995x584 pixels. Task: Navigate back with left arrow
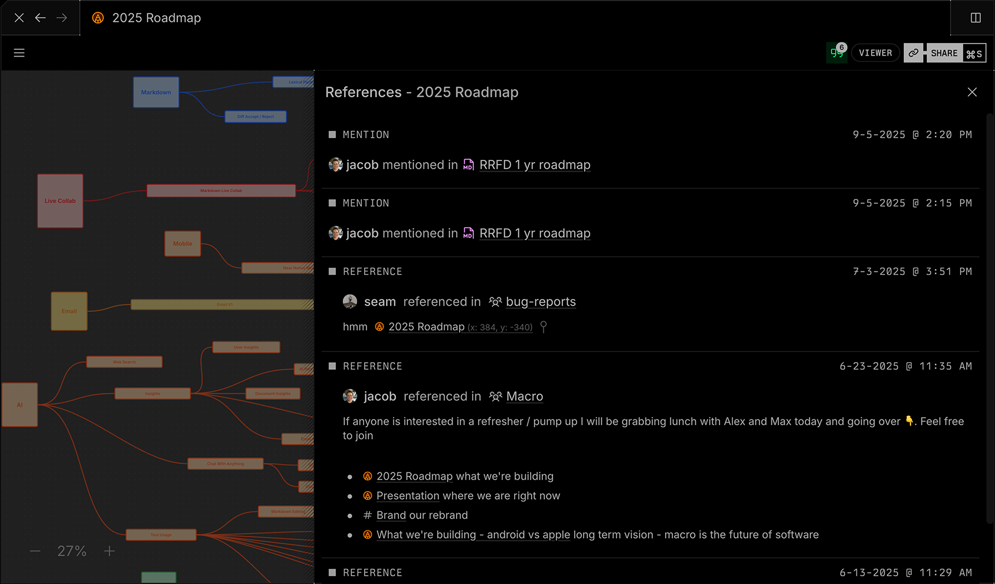click(40, 18)
